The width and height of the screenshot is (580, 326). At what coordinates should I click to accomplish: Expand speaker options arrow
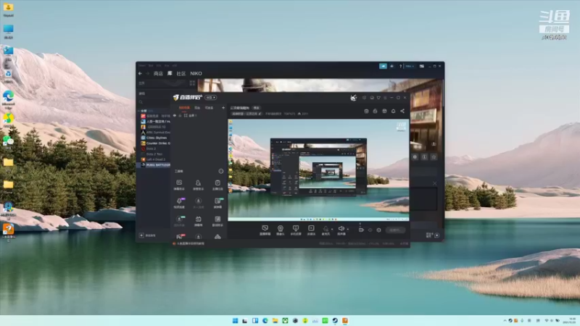tap(348, 229)
